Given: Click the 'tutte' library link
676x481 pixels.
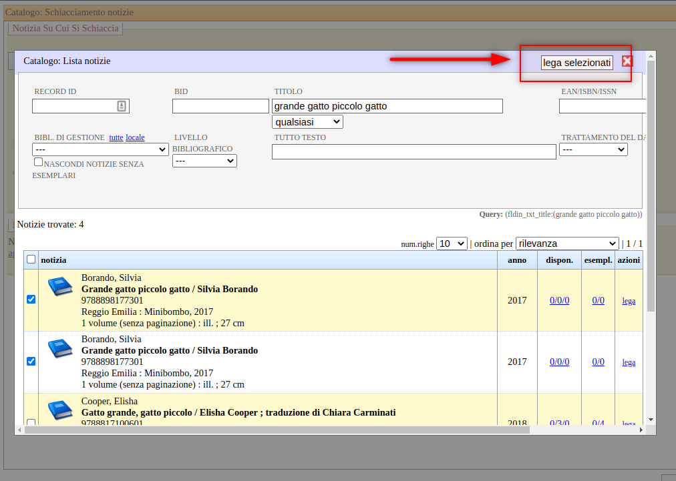Looking at the screenshot, I should tap(116, 137).
